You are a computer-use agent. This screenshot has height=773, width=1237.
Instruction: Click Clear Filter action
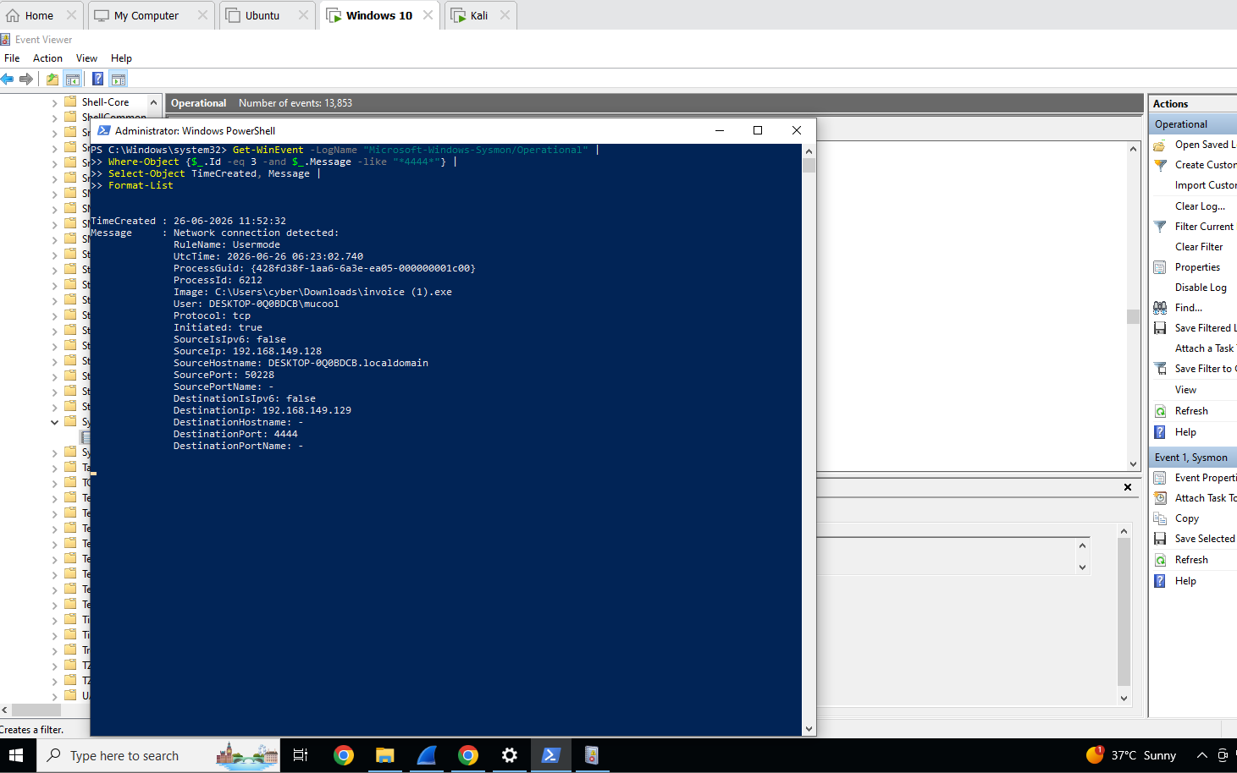(x=1199, y=247)
